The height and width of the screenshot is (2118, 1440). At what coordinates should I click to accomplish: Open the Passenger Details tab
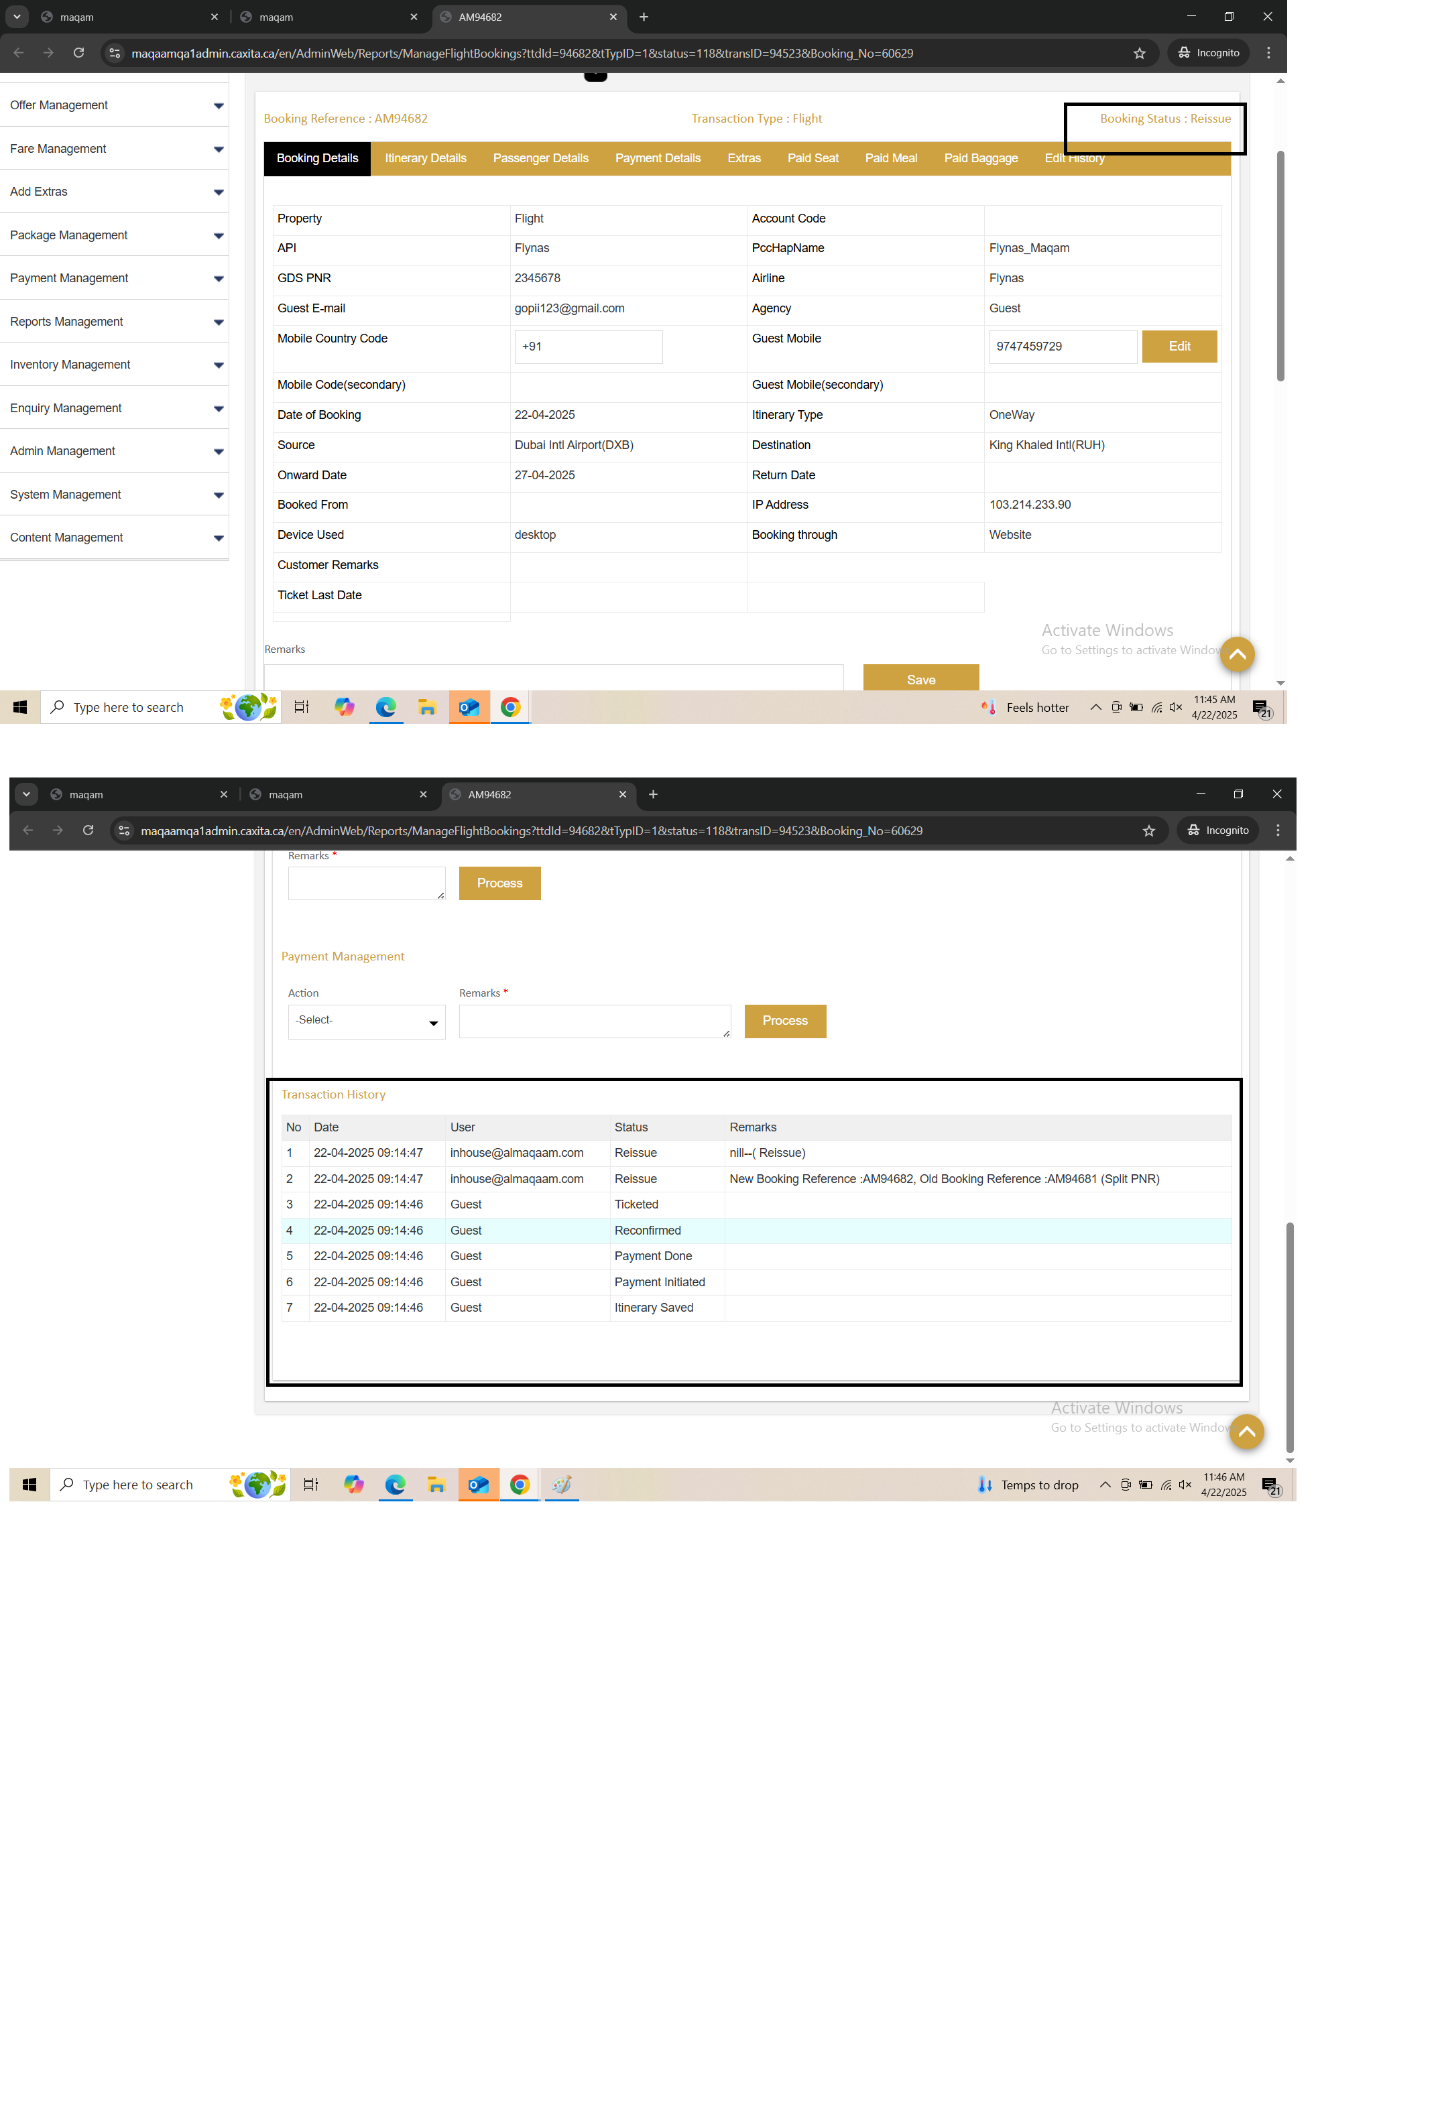point(540,159)
